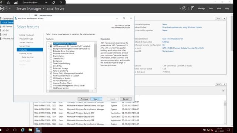237x133 pixels.
Task: Cancel the Add Roles and Features Wizard
Action: [126, 99]
